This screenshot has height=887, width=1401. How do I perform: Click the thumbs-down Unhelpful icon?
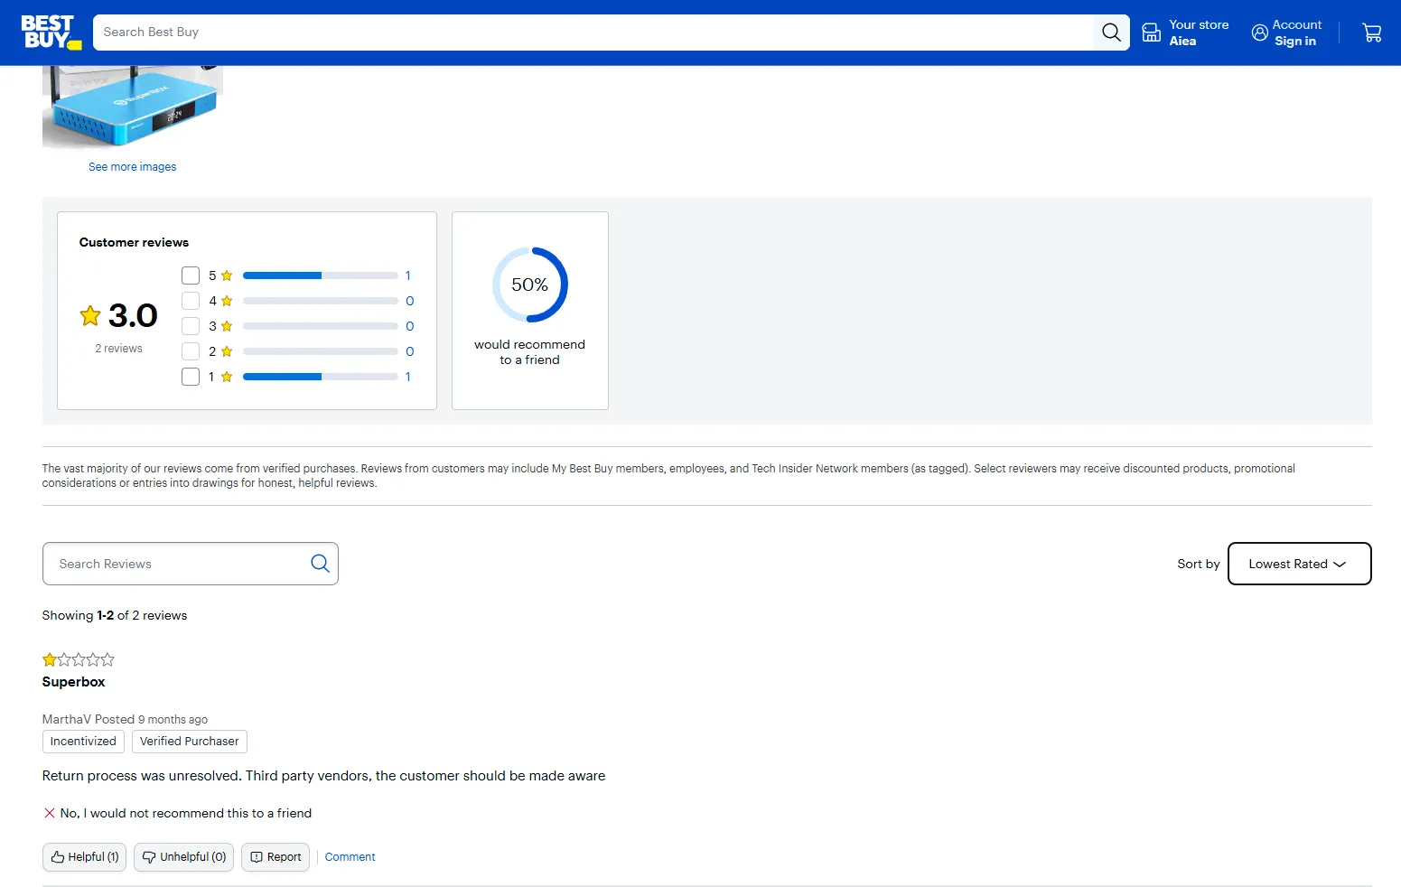tap(149, 857)
